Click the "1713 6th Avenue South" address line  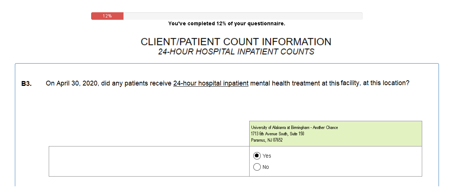pos(277,134)
